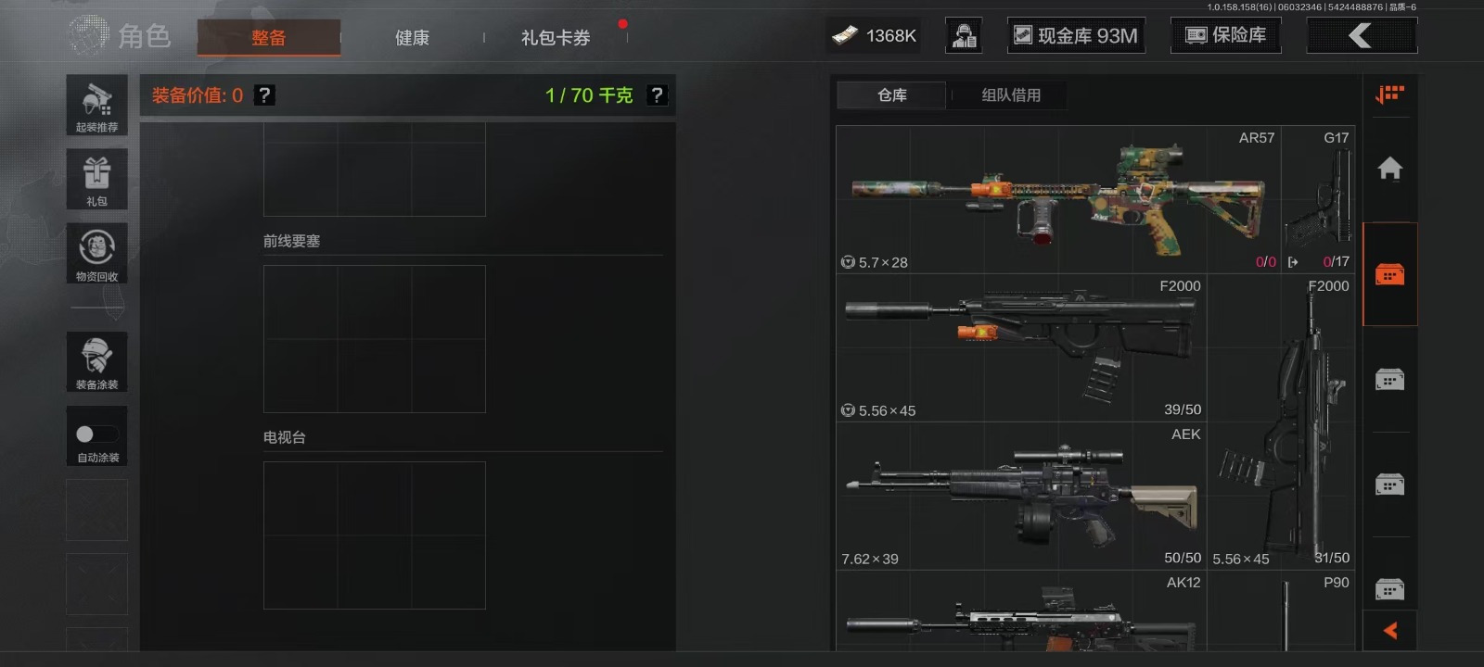Switch to the 礼包卡券 tab

click(x=556, y=38)
